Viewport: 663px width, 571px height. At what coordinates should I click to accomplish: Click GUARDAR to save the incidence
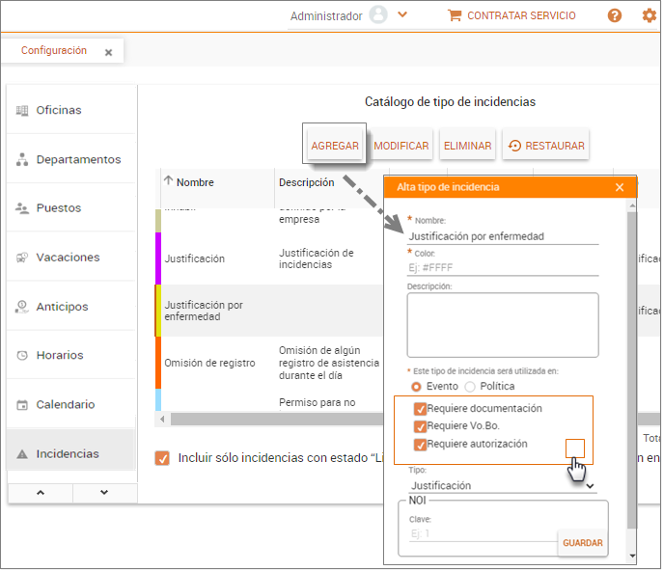[x=583, y=543]
